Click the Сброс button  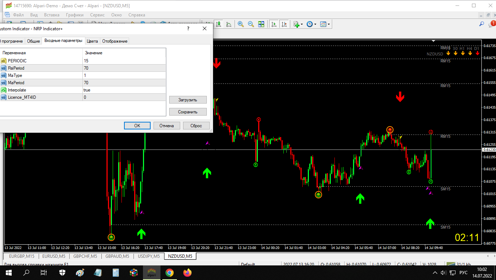(196, 125)
